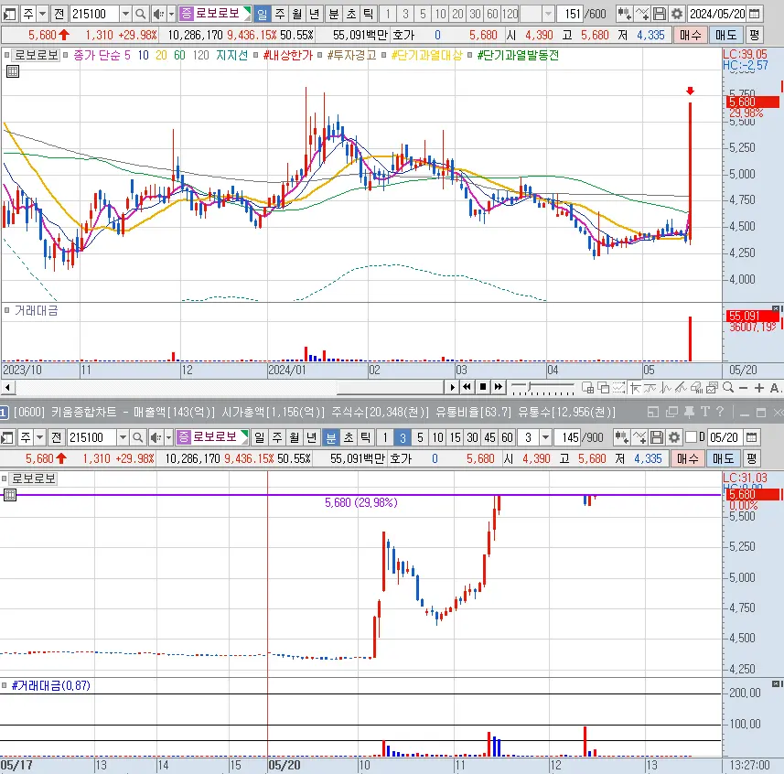Open calendar picker beside 2024/05/20 date
This screenshot has height=774, width=784.
(x=755, y=14)
